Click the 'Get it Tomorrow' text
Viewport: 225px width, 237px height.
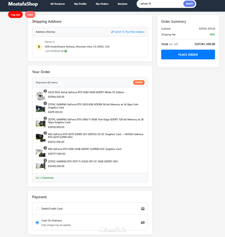point(45,178)
